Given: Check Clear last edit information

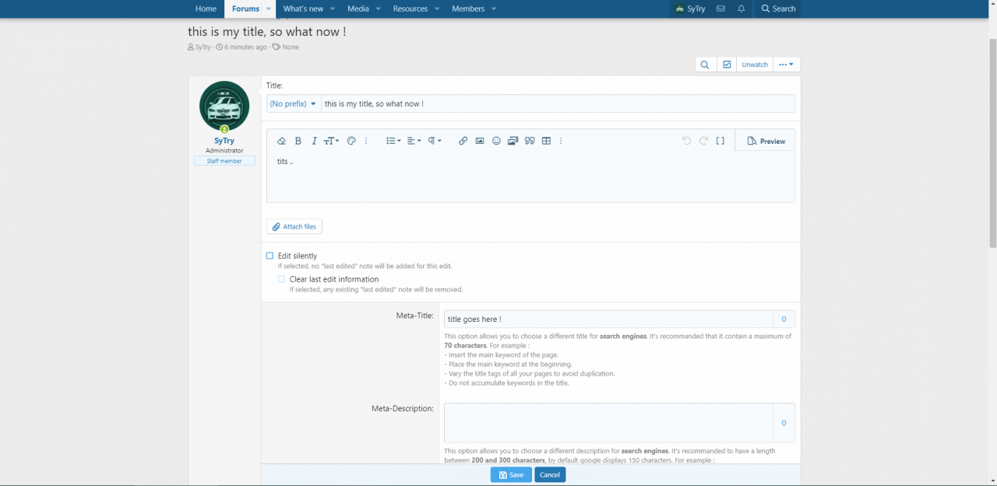Looking at the screenshot, I should [282, 279].
